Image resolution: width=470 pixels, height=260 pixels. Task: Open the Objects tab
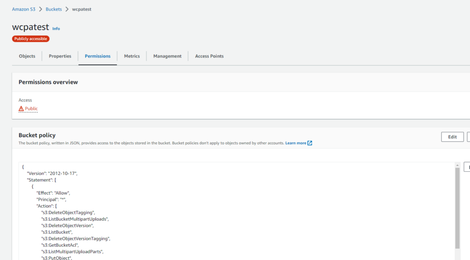click(27, 56)
